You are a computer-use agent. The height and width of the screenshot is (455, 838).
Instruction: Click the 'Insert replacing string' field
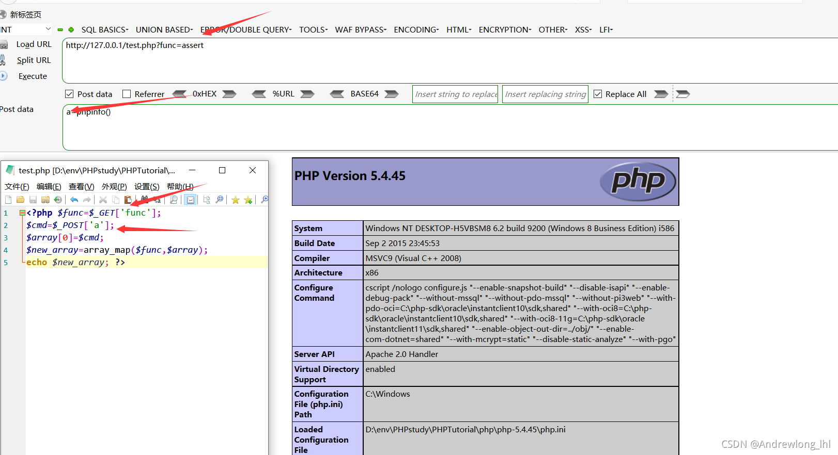coord(545,94)
